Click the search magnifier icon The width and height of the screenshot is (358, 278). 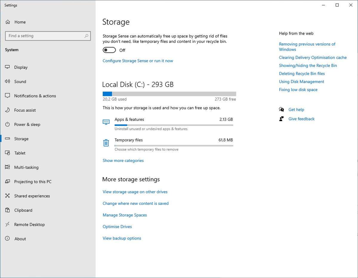[x=86, y=36]
